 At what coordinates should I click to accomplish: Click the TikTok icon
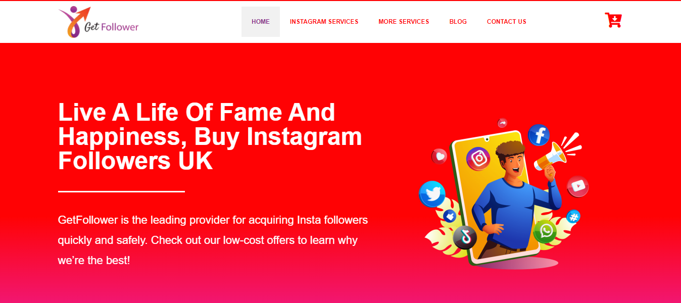click(465, 237)
